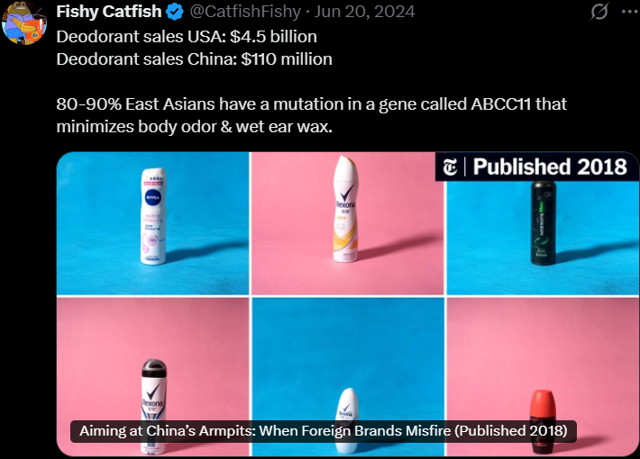Viewport: 640px width, 459px height.
Task: Click the Grok slashed-circle icon
Action: click(x=599, y=12)
